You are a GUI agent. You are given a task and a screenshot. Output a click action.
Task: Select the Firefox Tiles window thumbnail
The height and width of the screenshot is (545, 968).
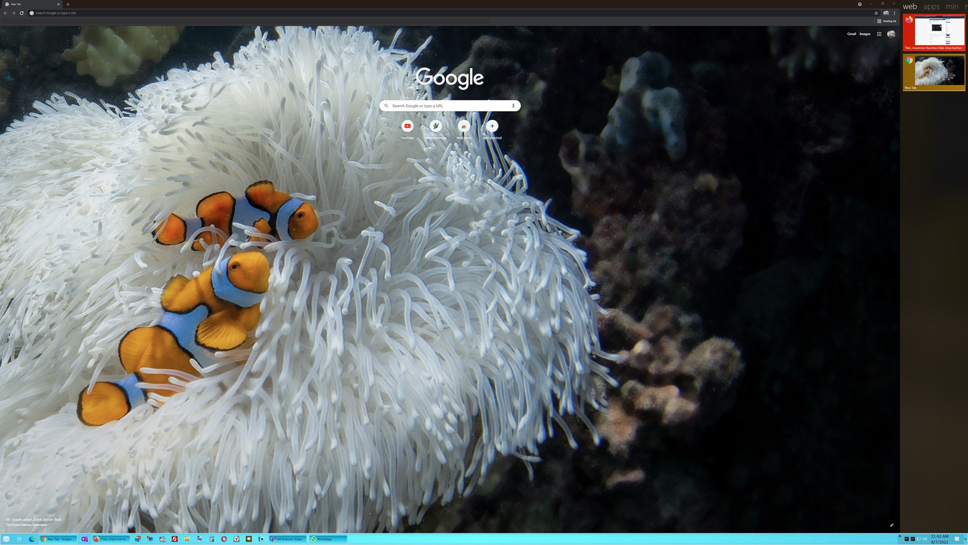[x=934, y=32]
